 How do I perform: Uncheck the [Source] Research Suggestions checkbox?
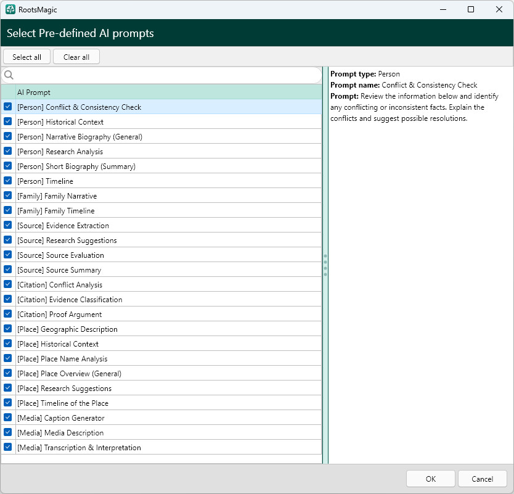pos(8,240)
